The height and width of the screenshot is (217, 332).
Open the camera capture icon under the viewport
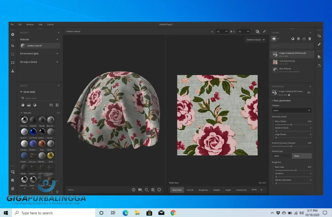click(140, 190)
